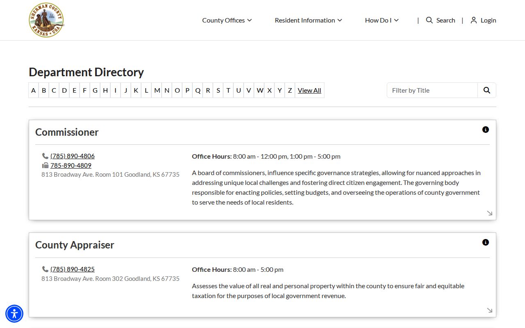Click Commissioner fax number 785-890-4809
Screen dimensions: 525x328
point(71,165)
